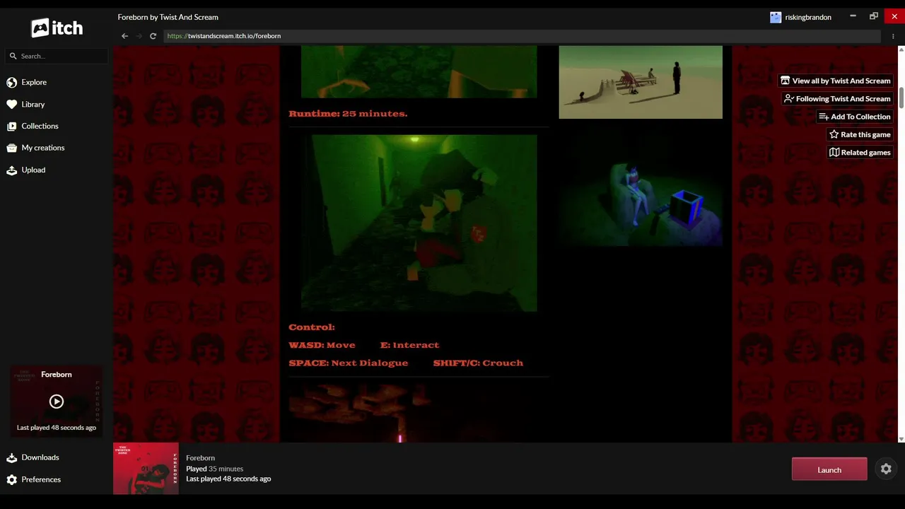Click the My creations briefcase icon
This screenshot has height=509, width=905.
(12, 148)
